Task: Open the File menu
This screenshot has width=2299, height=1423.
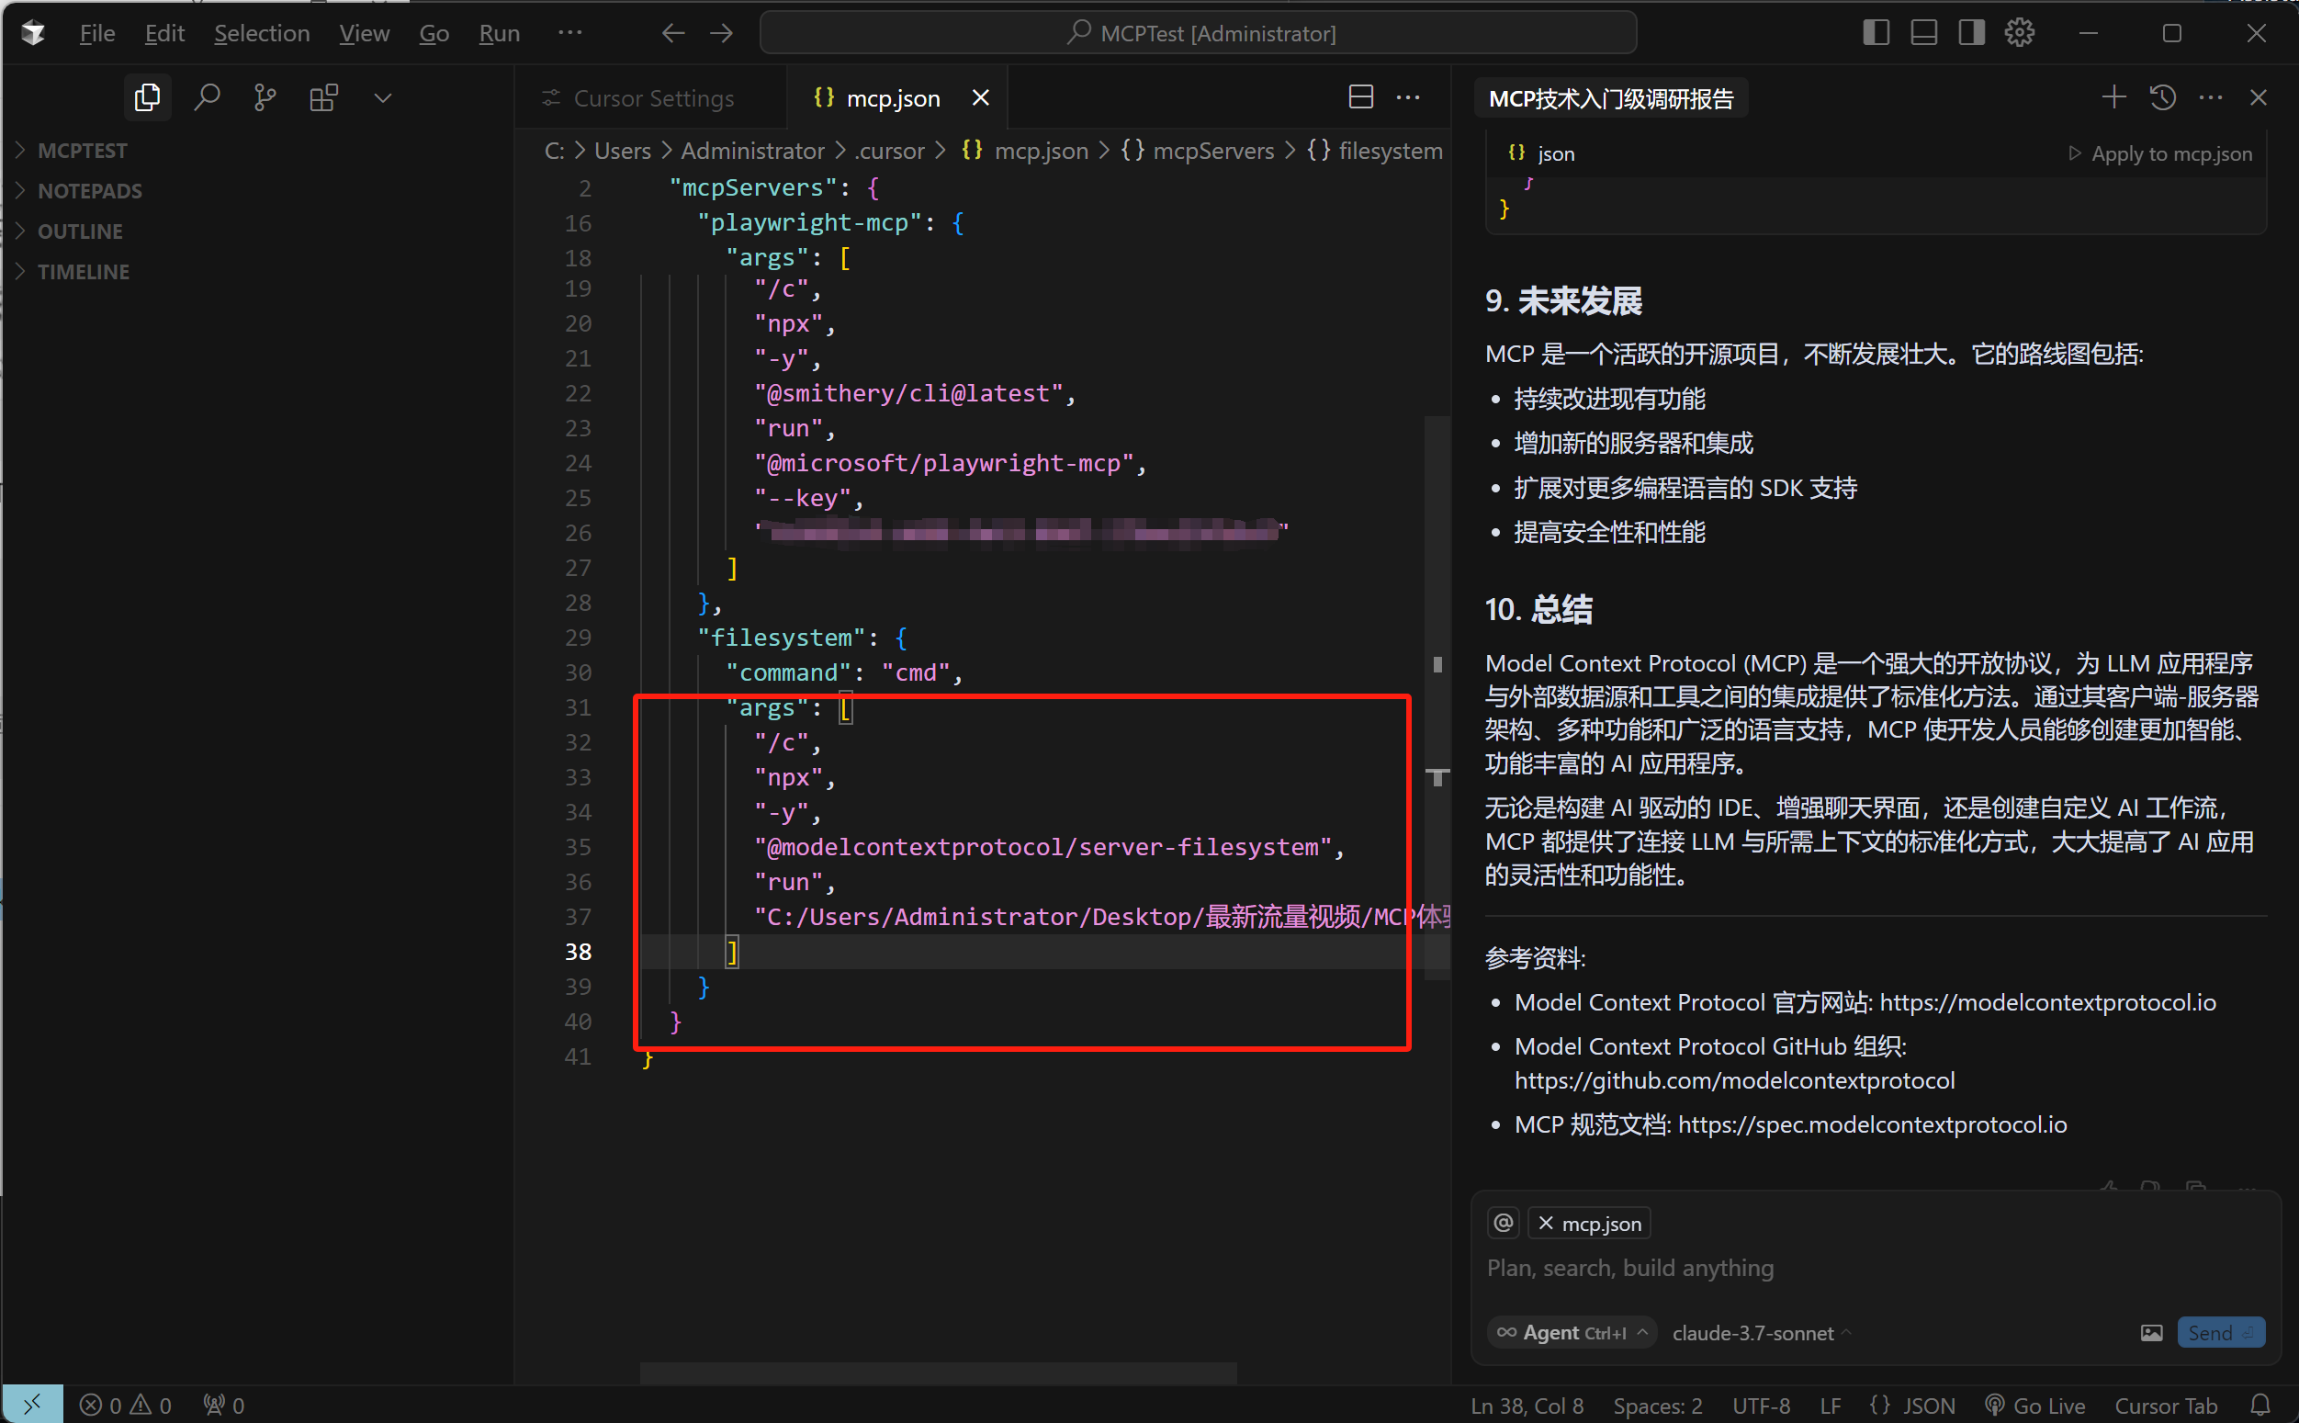Action: (96, 34)
